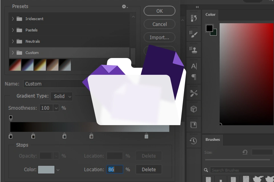Click the stop Color swatch
Image resolution: width=274 pixels, height=182 pixels.
coord(46,169)
